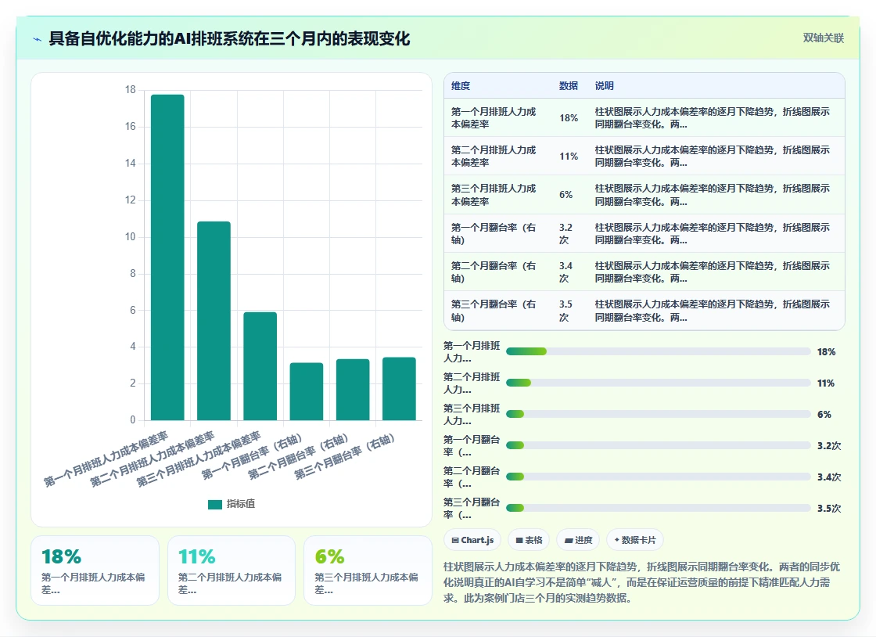Click the 3.5次 value in table

[x=566, y=311]
